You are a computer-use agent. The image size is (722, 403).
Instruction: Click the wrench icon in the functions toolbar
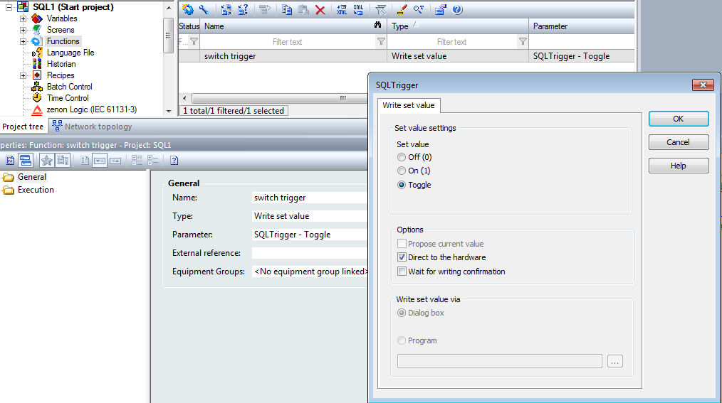click(x=204, y=10)
